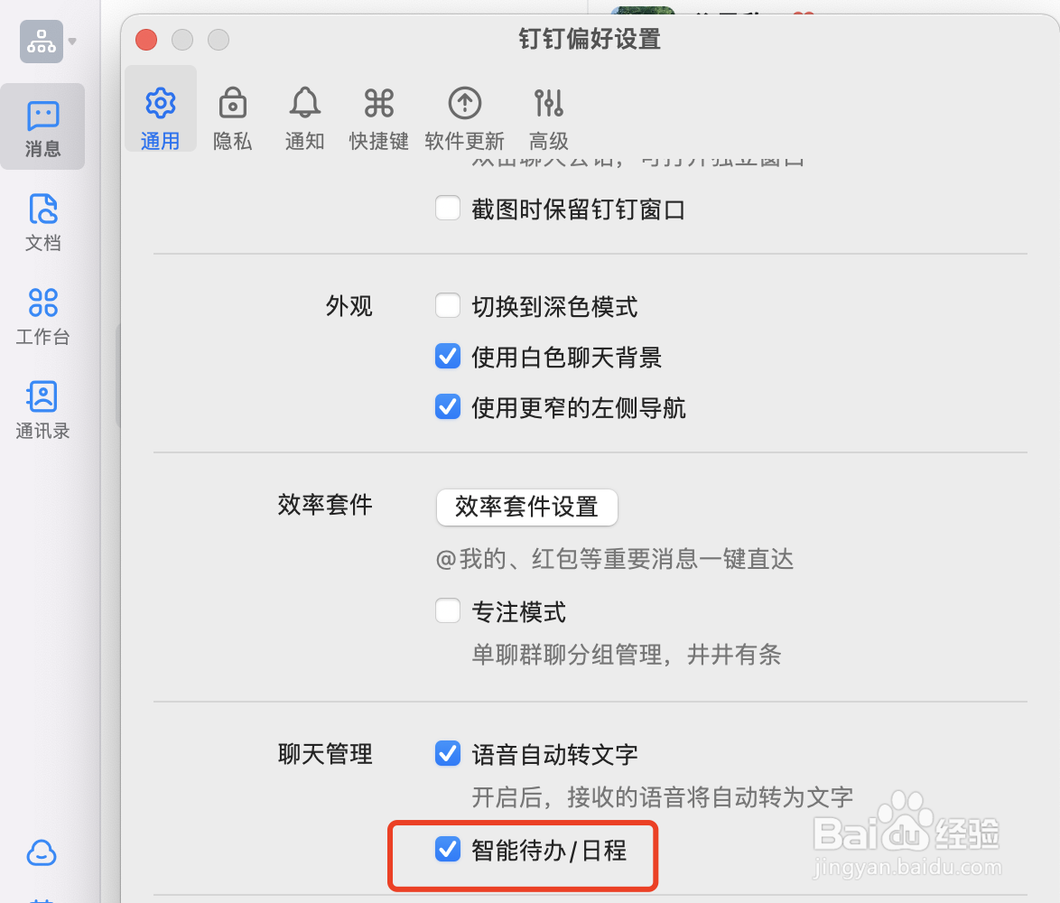Click the 效率套件设置 button

coord(526,507)
